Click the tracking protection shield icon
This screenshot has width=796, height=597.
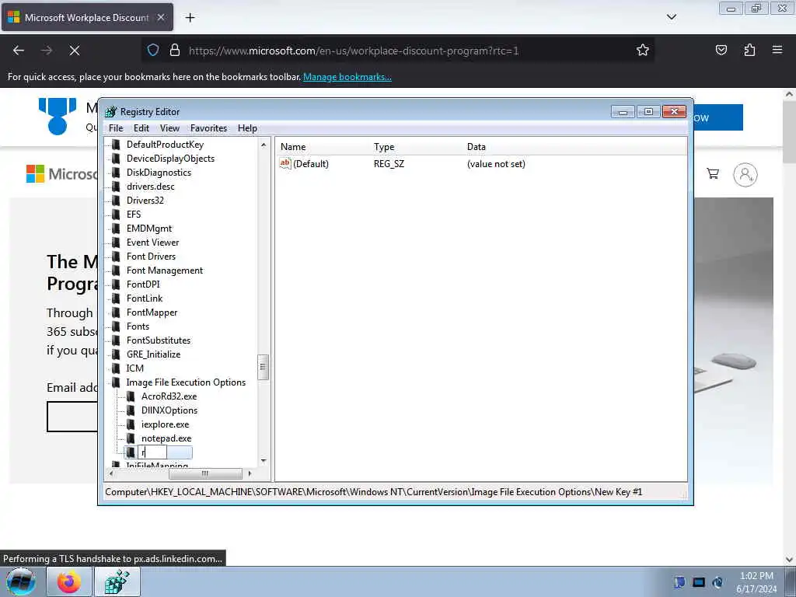point(153,50)
